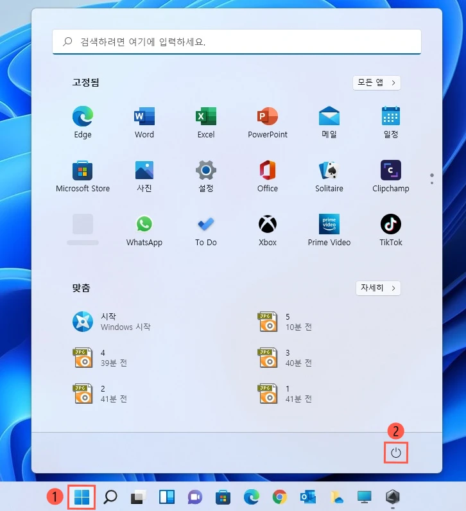Open Google Chrome from the taskbar
The height and width of the screenshot is (511, 466).
click(x=280, y=497)
